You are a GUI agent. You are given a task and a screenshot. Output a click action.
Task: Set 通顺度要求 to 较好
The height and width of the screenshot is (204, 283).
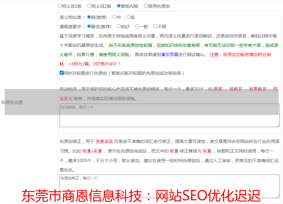(119, 26)
